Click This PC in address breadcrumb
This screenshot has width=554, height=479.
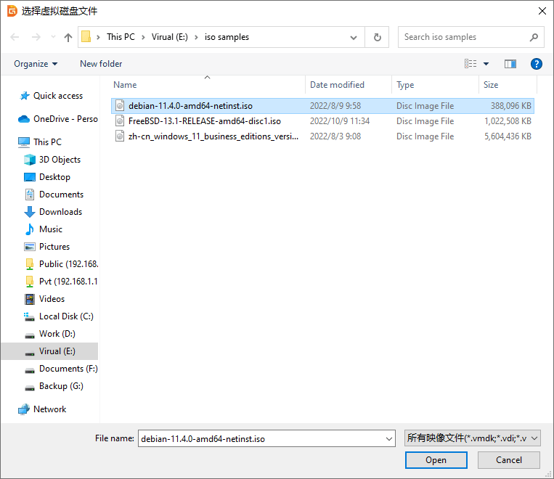coord(121,37)
